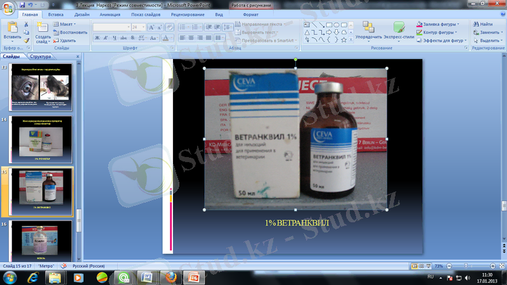This screenshot has width=507, height=285.
Task: Save the presentation using the quick access icon
Action: tap(22, 5)
